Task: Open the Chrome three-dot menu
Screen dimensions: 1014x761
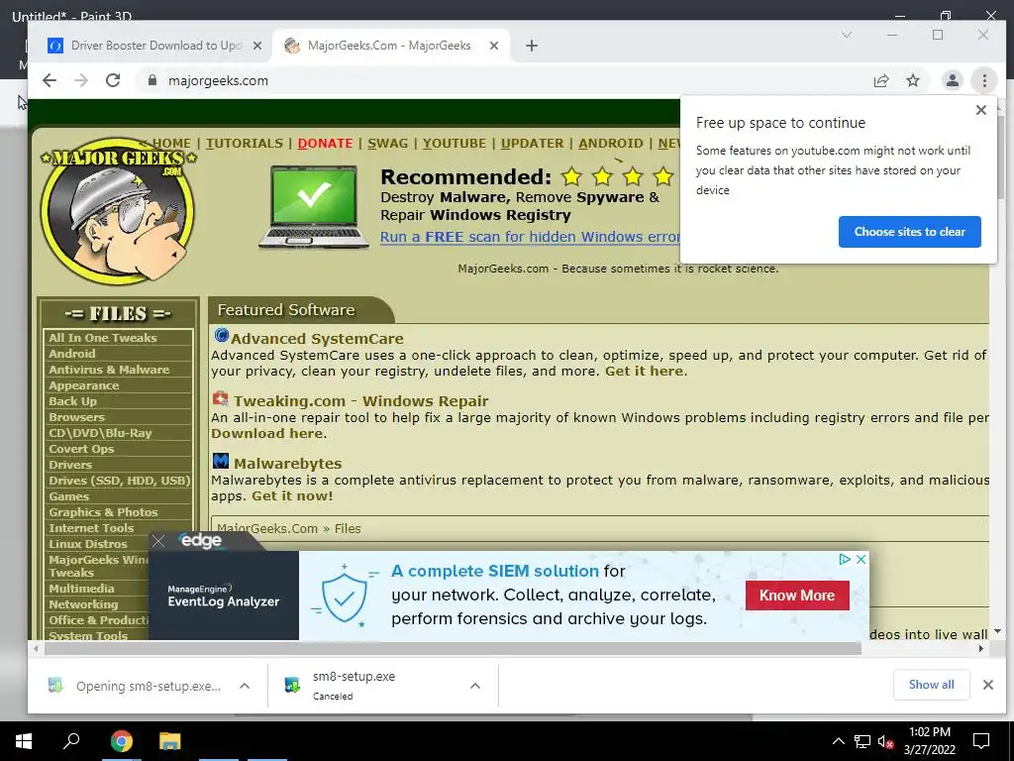Action: [x=984, y=80]
